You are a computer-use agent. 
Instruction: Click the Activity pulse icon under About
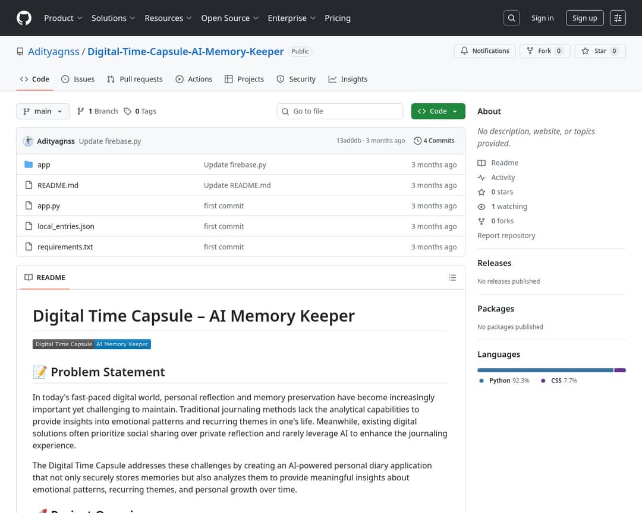tap(482, 177)
